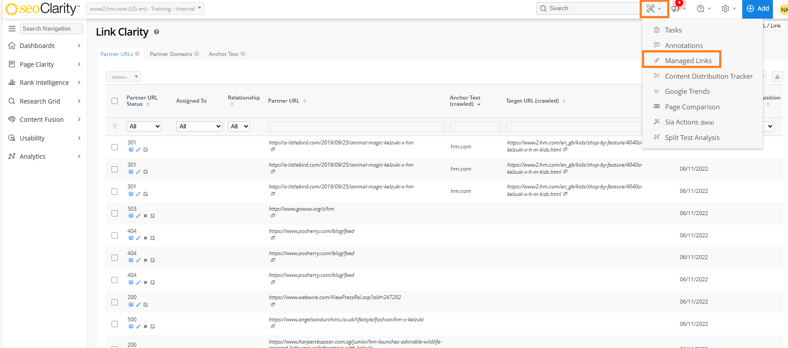Check the 503 status row checkbox
This screenshot has height=348, width=788.
click(x=115, y=213)
